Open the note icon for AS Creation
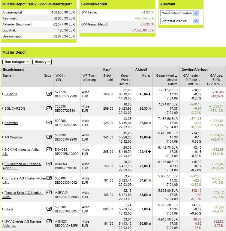226x231 pixels. (x=49, y=137)
